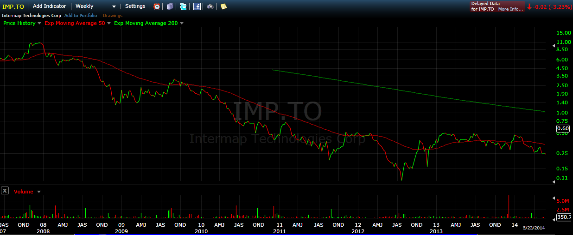Open the price alert clock icon
This screenshot has width=573, height=235.
[157, 6]
